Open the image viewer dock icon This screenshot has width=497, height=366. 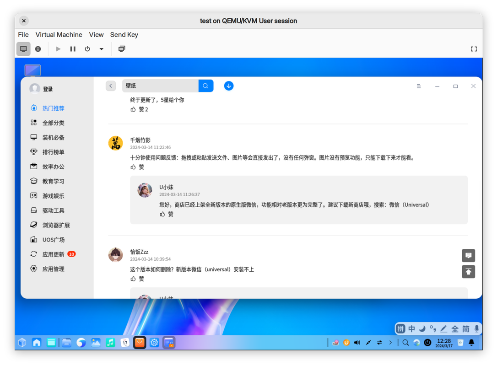96,343
